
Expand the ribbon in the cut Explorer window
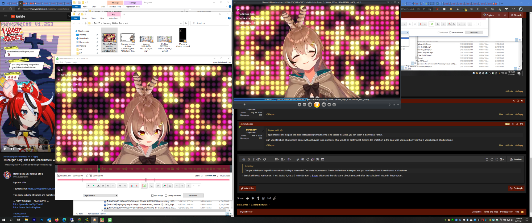point(226,18)
